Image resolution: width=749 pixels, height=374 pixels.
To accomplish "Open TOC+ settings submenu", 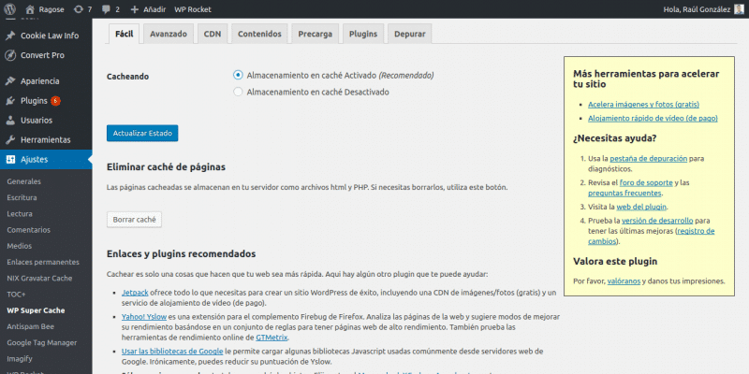I will (16, 295).
